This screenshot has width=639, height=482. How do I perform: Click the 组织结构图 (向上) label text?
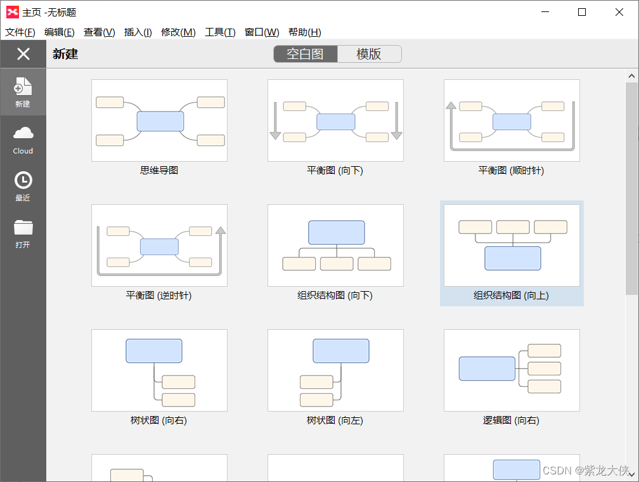(x=511, y=296)
